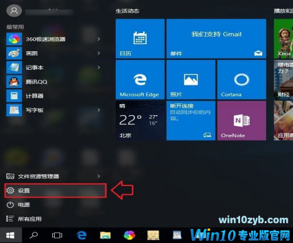Expand 画图 jump list arrow

point(99,53)
